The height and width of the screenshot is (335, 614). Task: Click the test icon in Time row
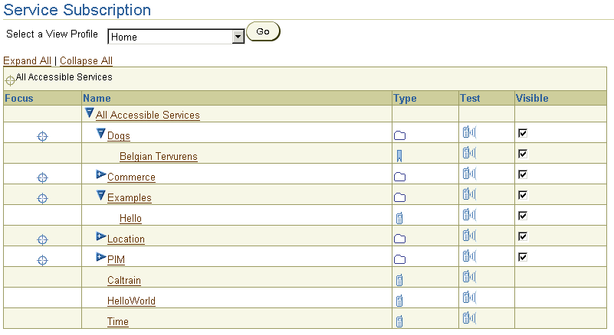pyautogui.click(x=469, y=318)
